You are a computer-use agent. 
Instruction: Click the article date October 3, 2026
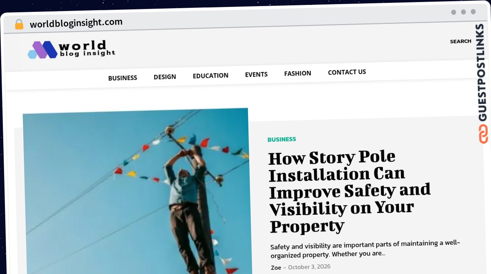309,267
